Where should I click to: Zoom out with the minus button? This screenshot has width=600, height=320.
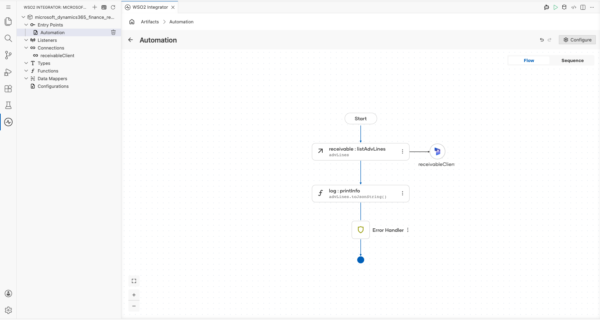[134, 306]
